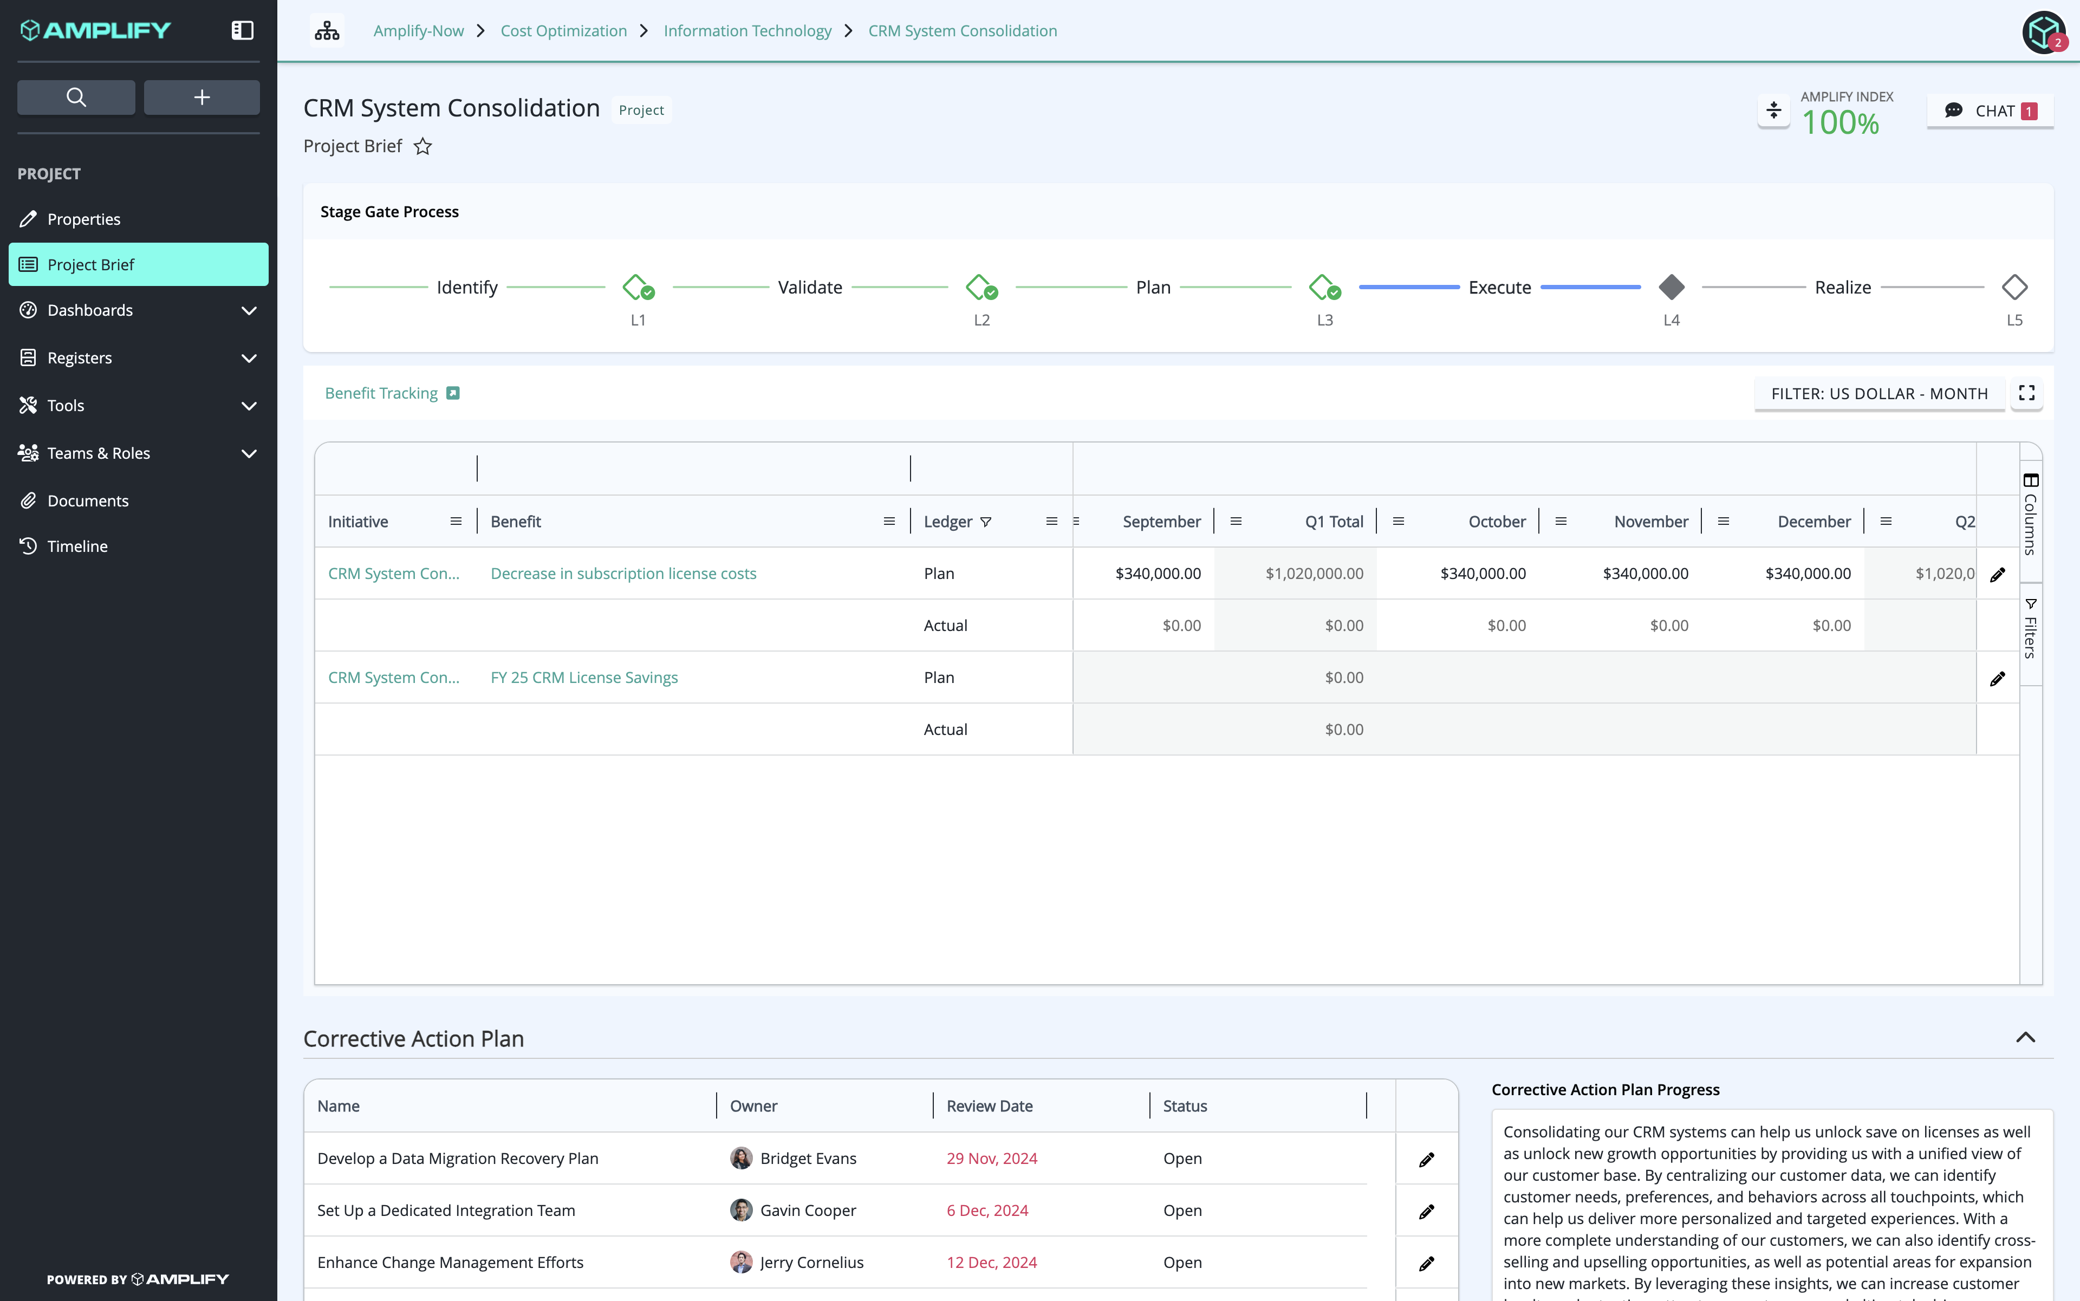Expand the Dashboards menu chevron

click(x=249, y=310)
